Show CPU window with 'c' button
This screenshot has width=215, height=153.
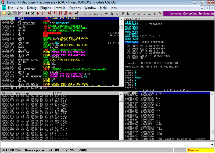pos(117,13)
